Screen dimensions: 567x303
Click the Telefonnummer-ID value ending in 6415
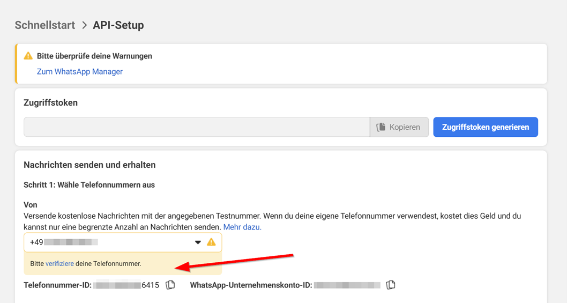point(126,285)
